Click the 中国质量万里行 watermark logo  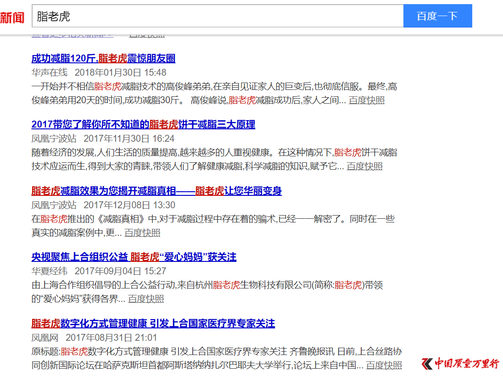[460, 364]
